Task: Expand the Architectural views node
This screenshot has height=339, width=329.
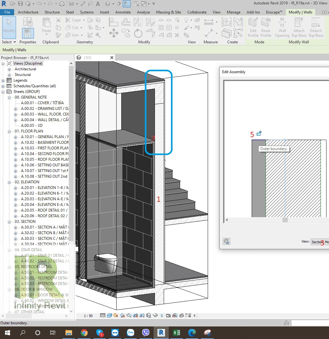Action: click(9, 69)
